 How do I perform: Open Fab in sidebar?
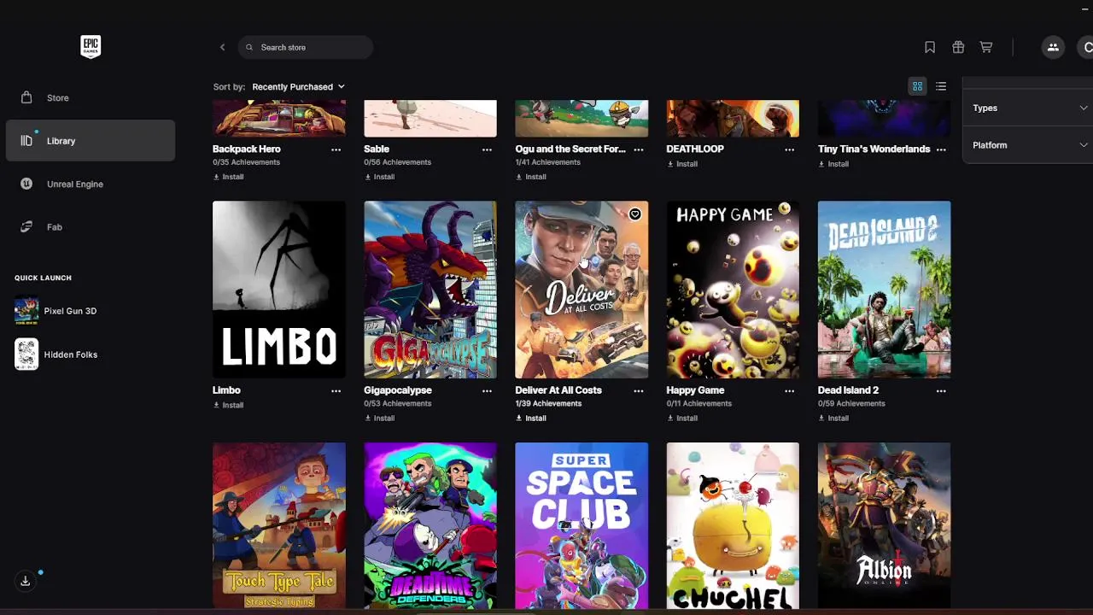(x=90, y=226)
